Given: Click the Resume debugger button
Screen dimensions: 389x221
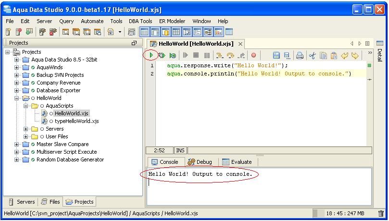Looking at the screenshot, I should pos(185,55).
